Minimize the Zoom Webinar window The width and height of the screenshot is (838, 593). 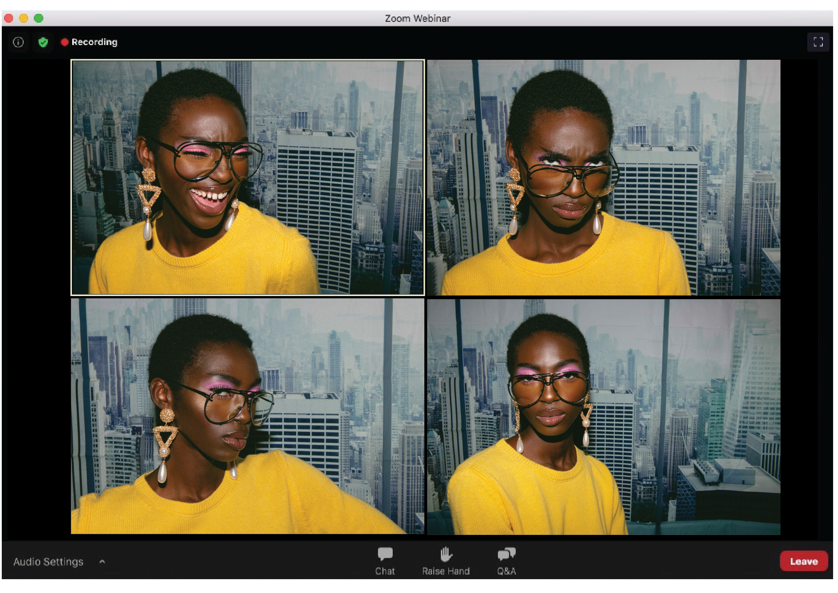point(24,18)
